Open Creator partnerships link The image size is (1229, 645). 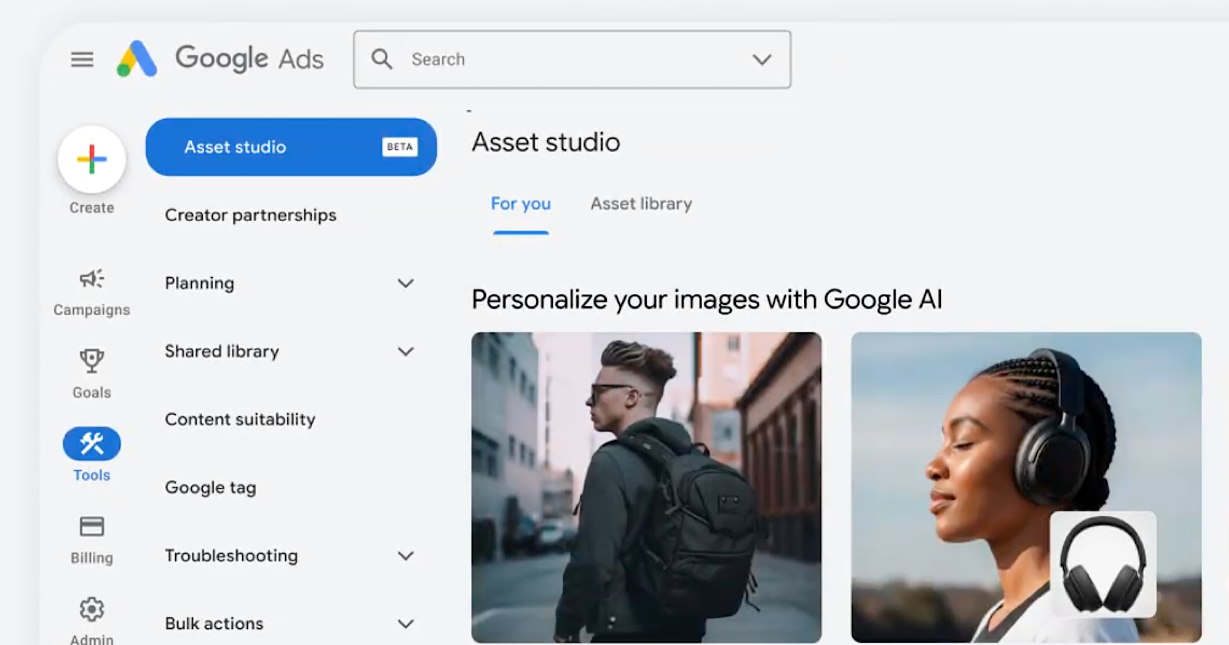click(250, 215)
